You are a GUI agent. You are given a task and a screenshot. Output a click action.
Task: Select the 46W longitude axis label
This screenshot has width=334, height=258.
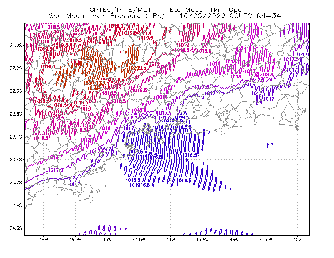click(x=44, y=240)
